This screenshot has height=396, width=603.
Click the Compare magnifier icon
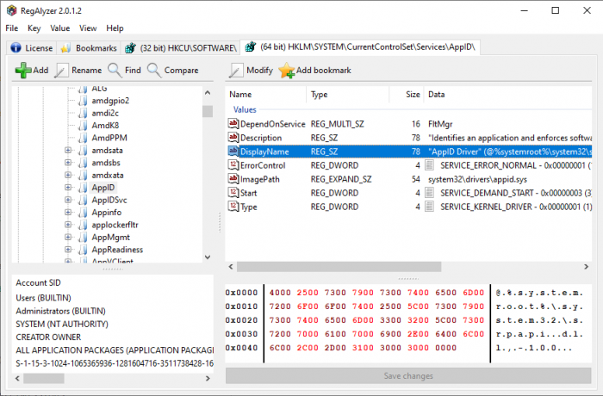[154, 70]
